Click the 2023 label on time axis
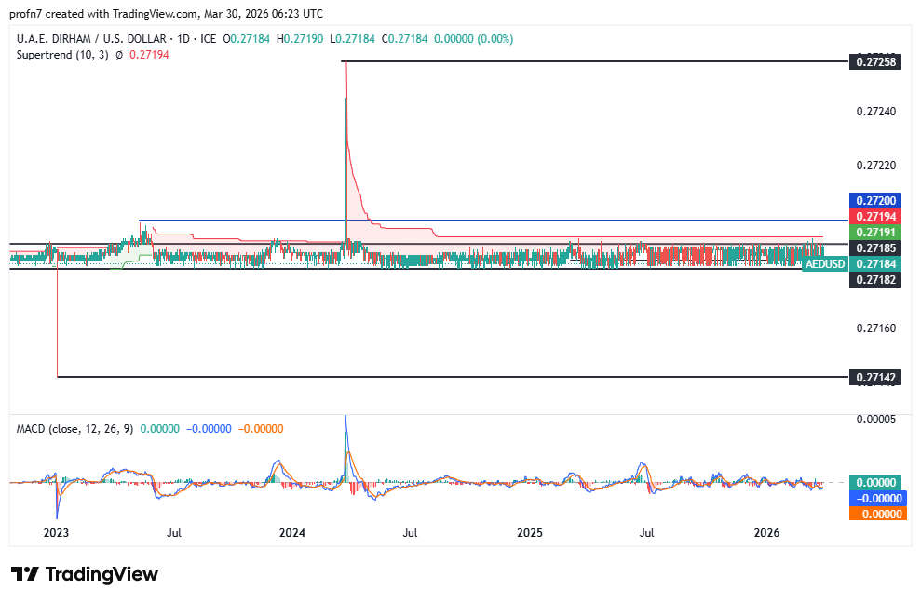The image size is (921, 602). 56,533
